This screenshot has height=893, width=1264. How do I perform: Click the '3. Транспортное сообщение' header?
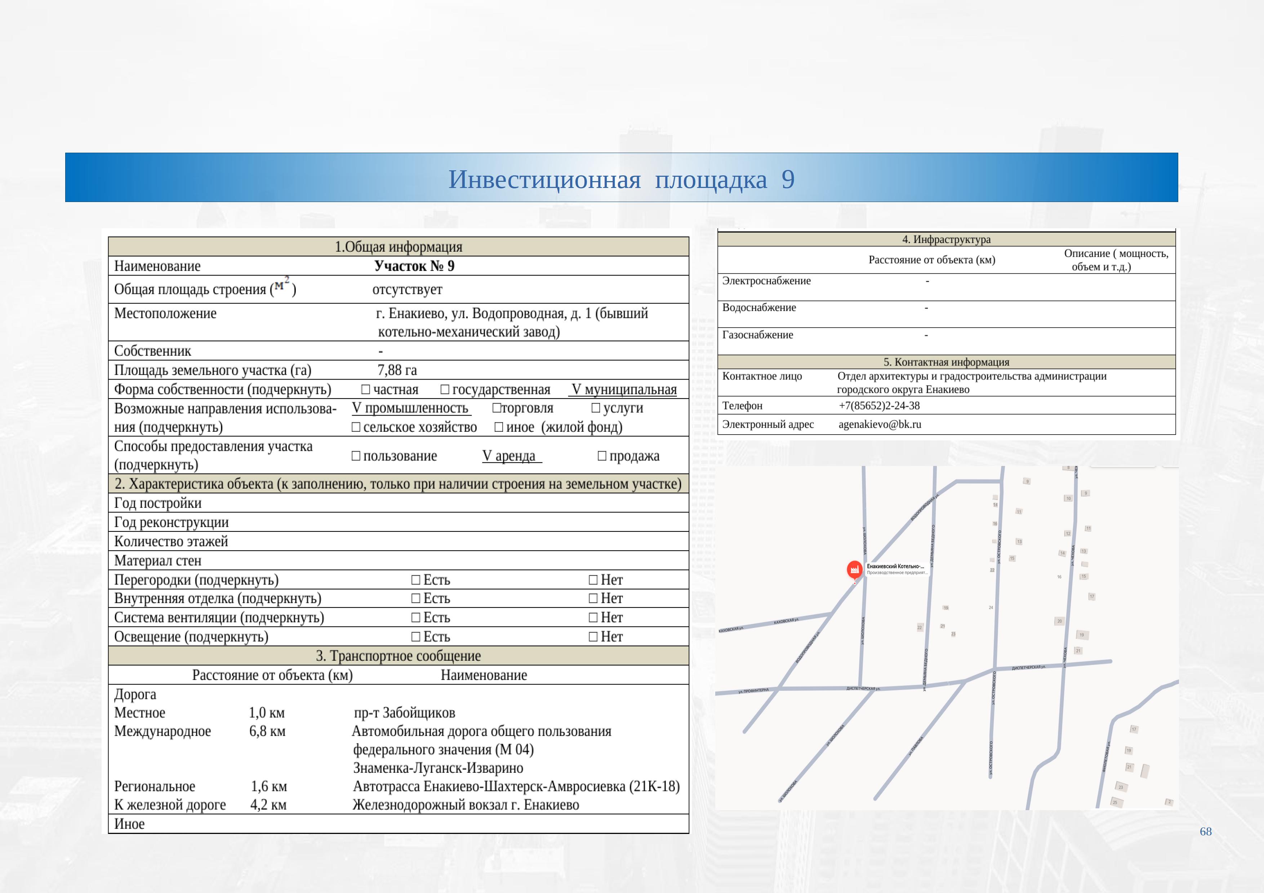click(x=399, y=656)
